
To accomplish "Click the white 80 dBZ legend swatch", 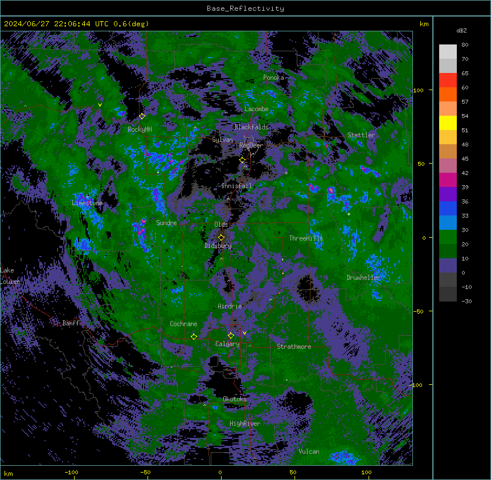I will click(x=448, y=52).
